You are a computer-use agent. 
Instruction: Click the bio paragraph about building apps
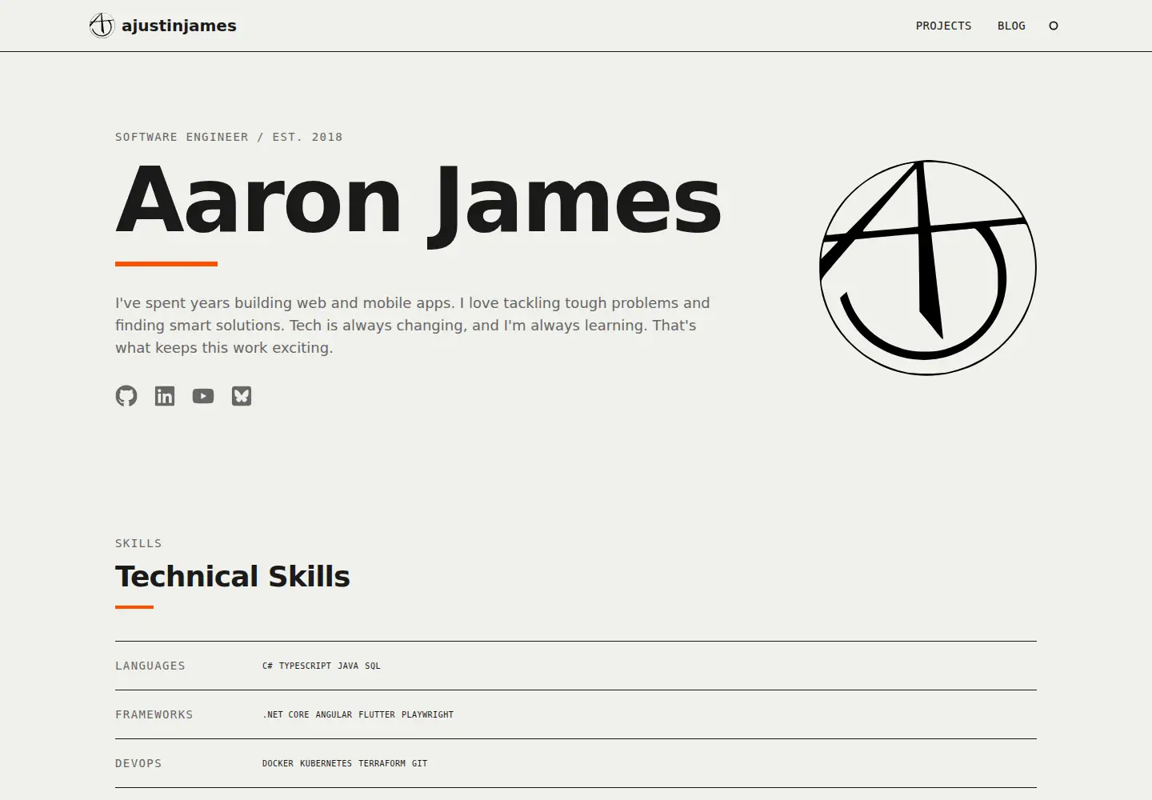413,326
